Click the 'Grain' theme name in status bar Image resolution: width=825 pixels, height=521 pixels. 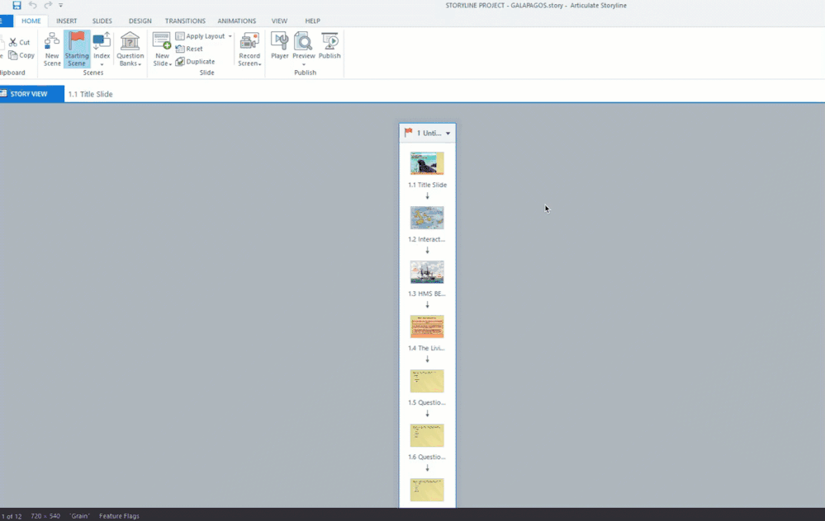[x=79, y=516]
